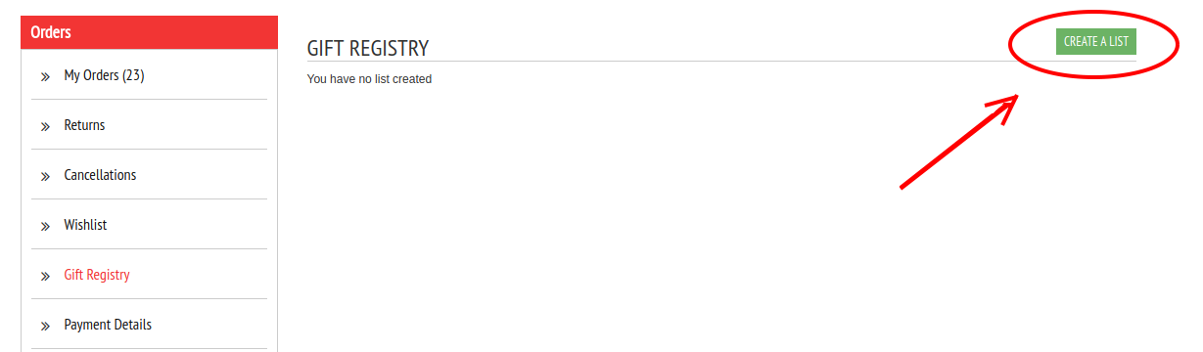The width and height of the screenshot is (1203, 352).
Task: Click the order count (23) beside My Orders
Action: pyautogui.click(x=133, y=75)
